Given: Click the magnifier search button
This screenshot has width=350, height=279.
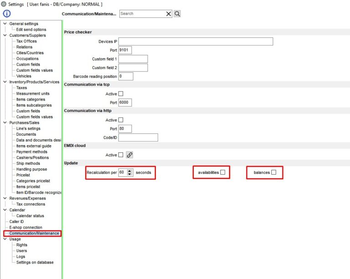Looking at the screenshot, I should (177, 14).
